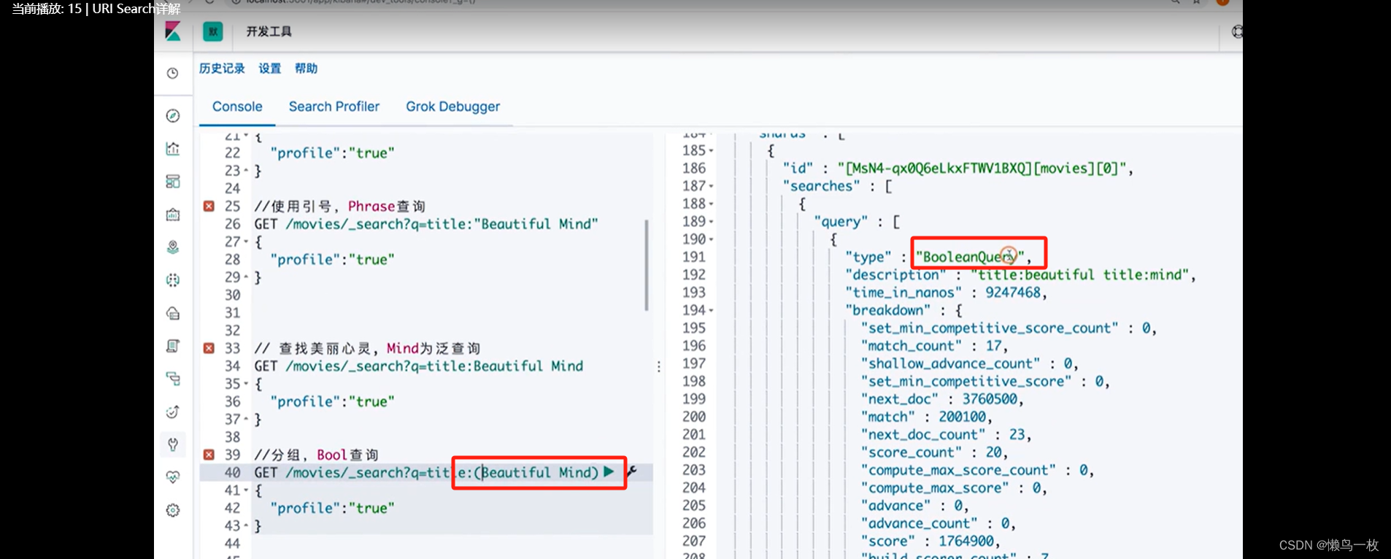The image size is (1391, 559).
Task: Click the help icon at top right
Action: coord(1236,31)
